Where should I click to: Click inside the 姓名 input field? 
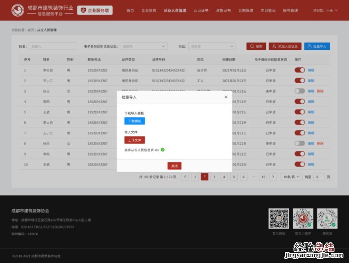[x=52, y=46]
